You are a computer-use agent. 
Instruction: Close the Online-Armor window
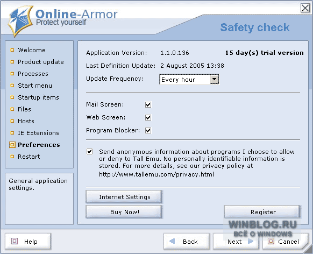pos(305,8)
